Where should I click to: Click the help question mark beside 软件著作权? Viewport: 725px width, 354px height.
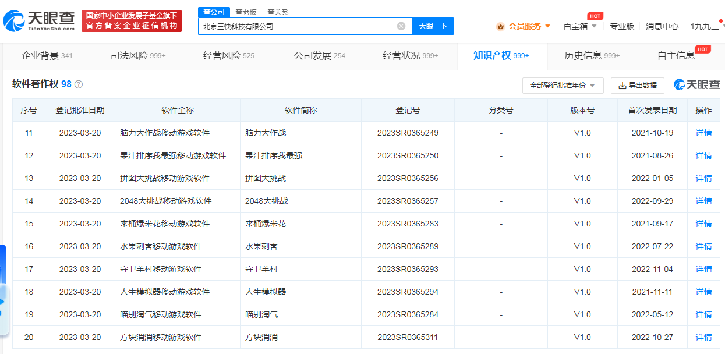click(x=79, y=84)
